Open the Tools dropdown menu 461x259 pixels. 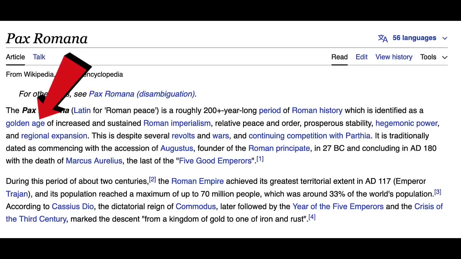tap(434, 57)
